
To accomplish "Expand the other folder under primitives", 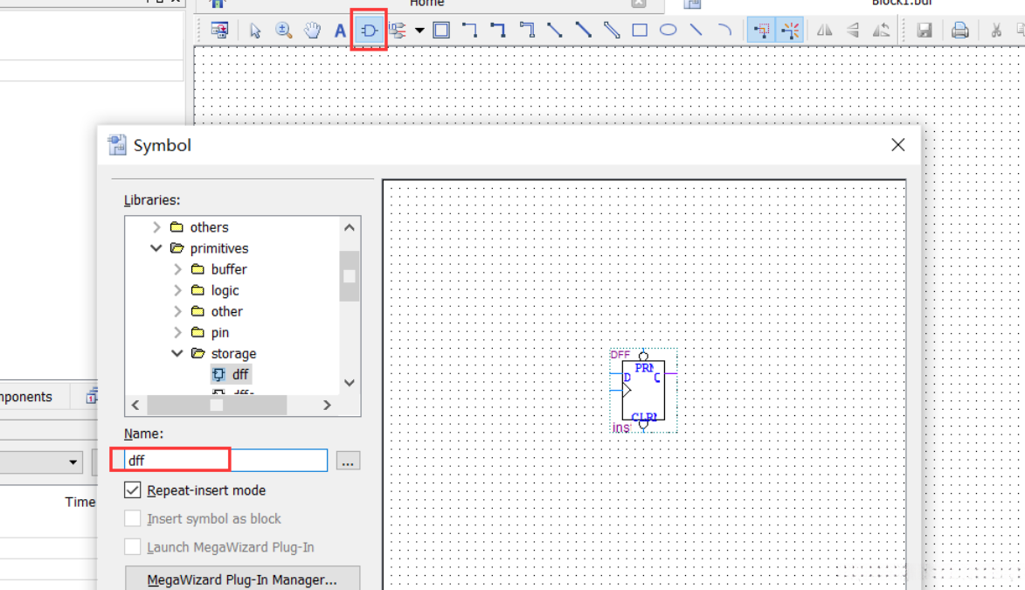I will point(177,310).
